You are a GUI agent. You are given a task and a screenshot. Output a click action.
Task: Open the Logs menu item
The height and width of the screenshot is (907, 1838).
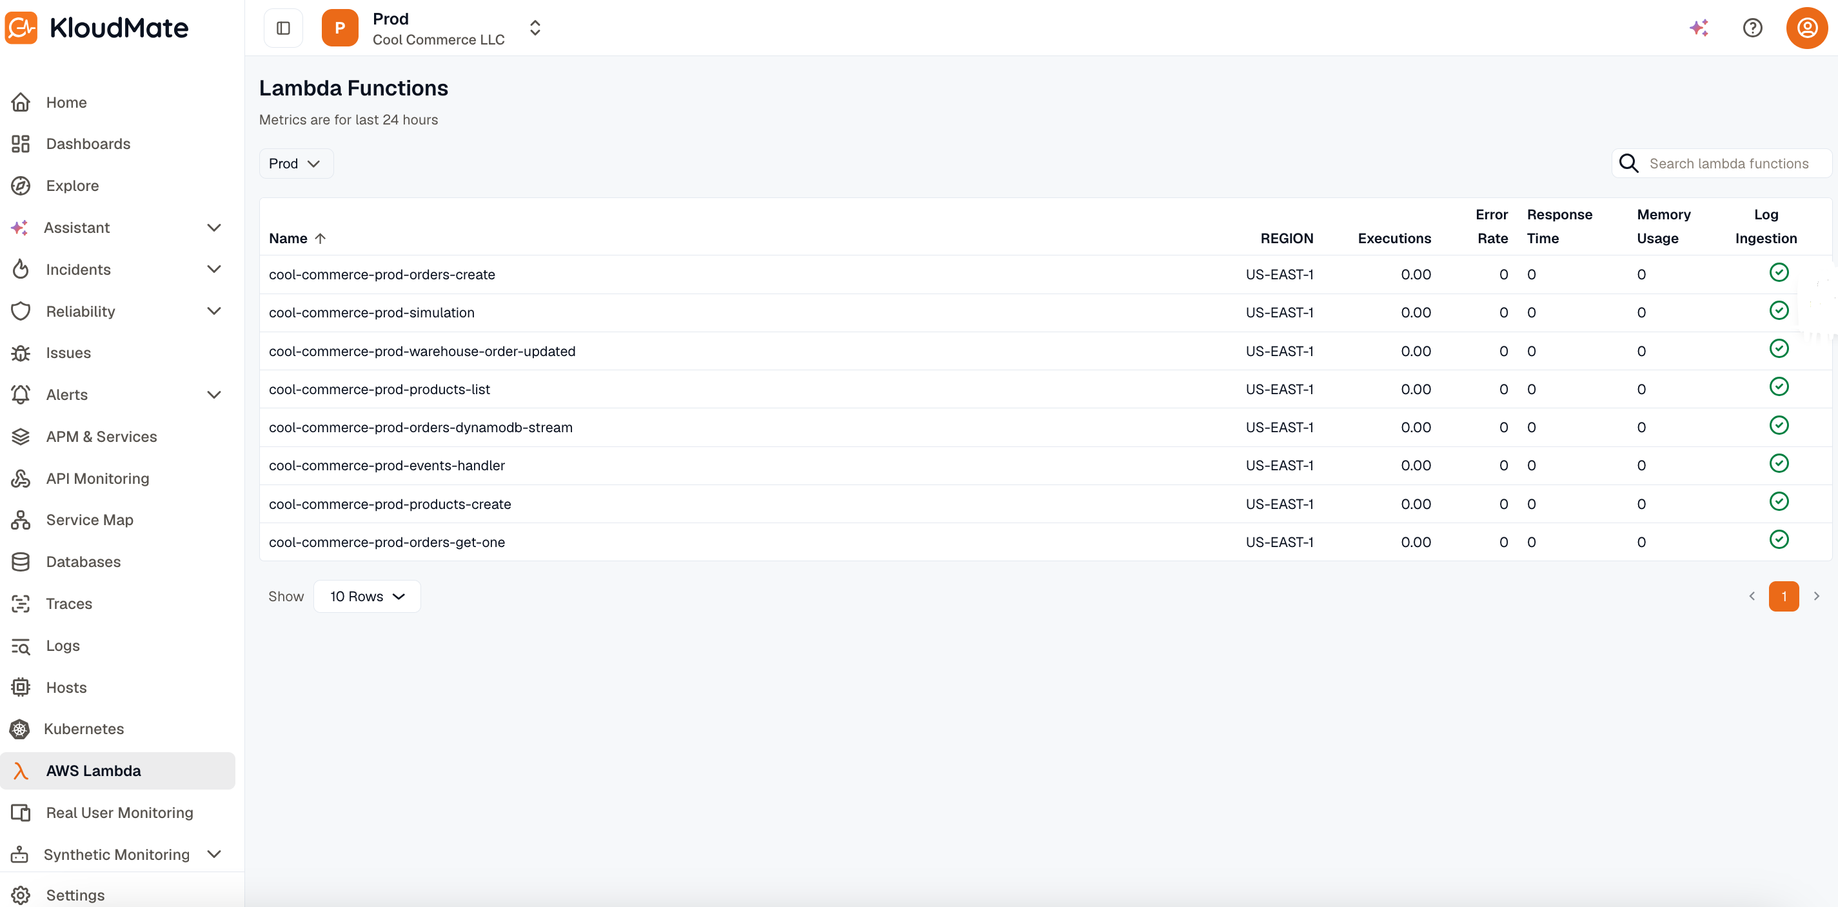tap(63, 646)
